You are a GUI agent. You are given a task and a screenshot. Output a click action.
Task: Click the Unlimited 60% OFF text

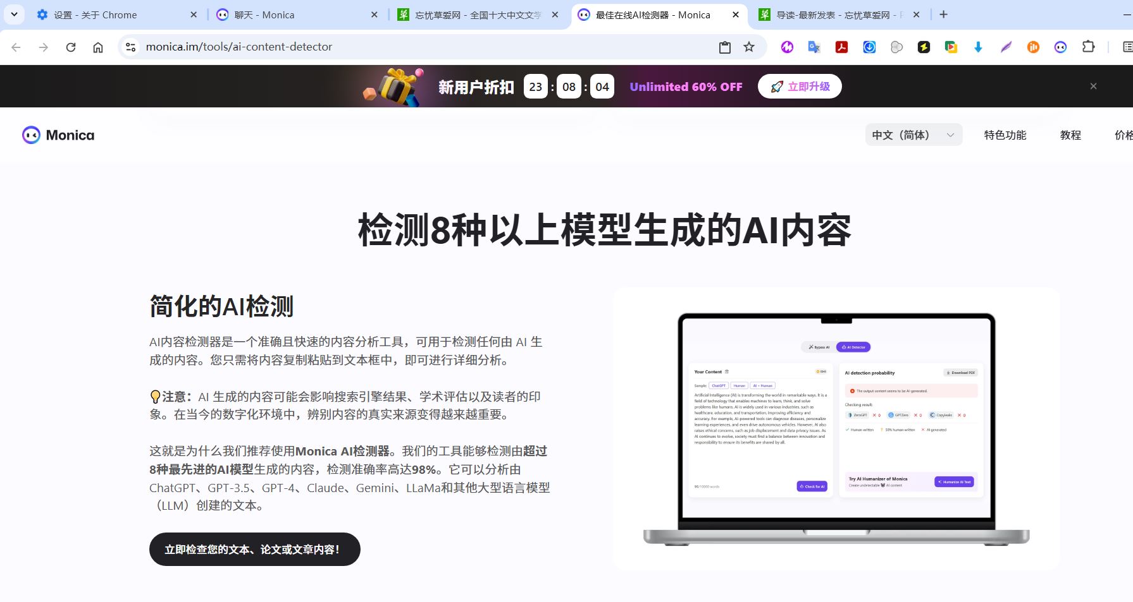click(x=686, y=87)
